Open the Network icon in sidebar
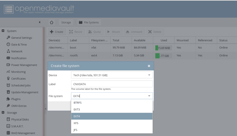This screenshot has width=237, height=136. pyautogui.click(x=8, y=51)
